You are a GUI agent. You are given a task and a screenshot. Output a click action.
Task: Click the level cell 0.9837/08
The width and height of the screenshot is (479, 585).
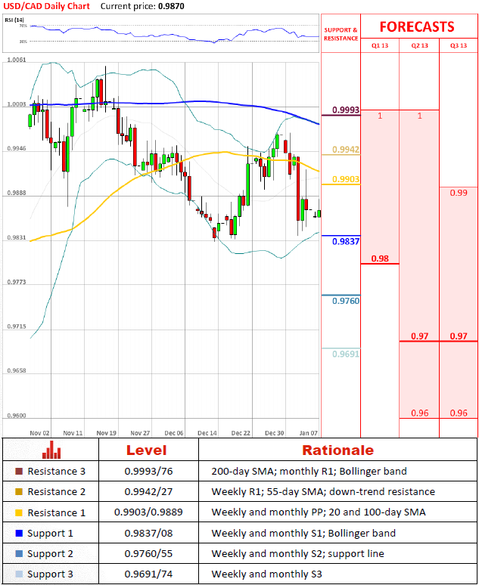click(x=149, y=534)
